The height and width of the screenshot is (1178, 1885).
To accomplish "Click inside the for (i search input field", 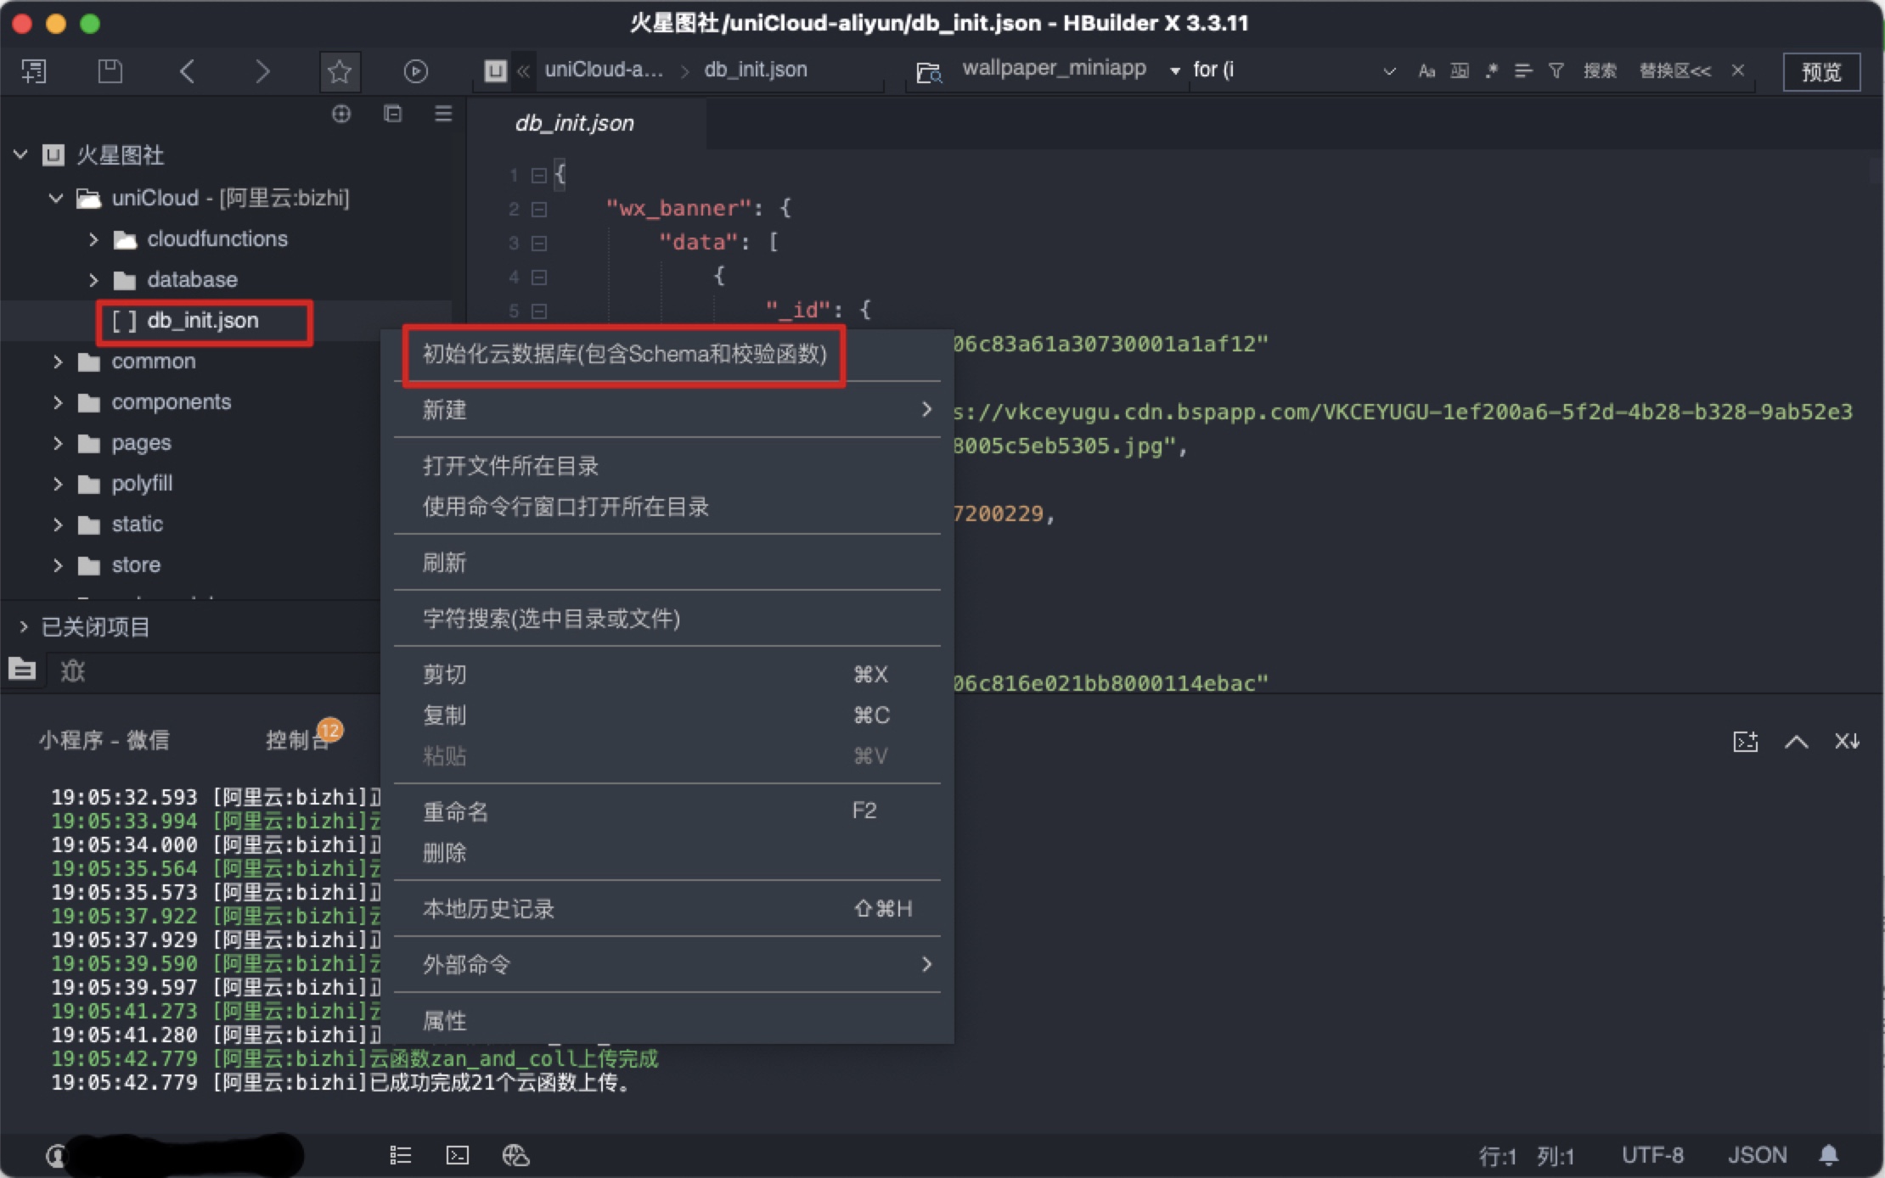I will coord(1274,70).
